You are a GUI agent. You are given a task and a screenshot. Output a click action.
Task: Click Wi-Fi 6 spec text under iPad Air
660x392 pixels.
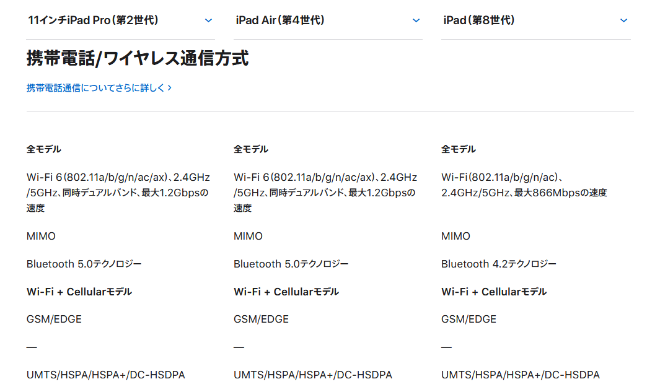point(325,185)
